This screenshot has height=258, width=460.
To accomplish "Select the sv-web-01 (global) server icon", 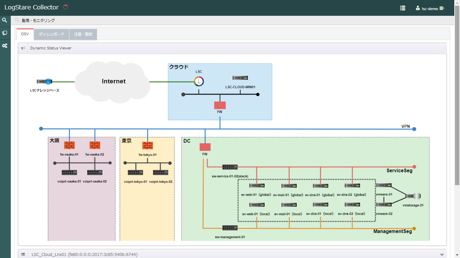I will pyautogui.click(x=257, y=185).
